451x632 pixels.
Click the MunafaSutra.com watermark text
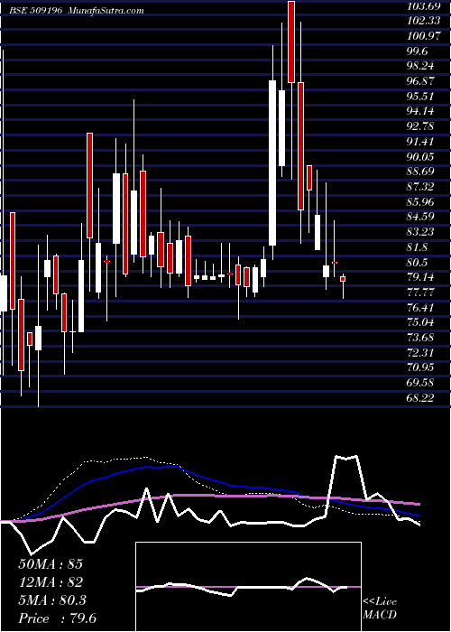pos(106,11)
